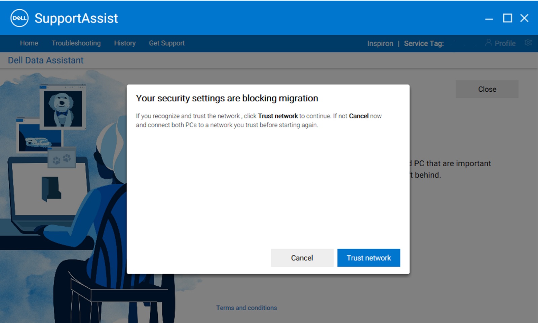Open the Terms and conditions link
Viewport: 538px width, 323px height.
[246, 308]
